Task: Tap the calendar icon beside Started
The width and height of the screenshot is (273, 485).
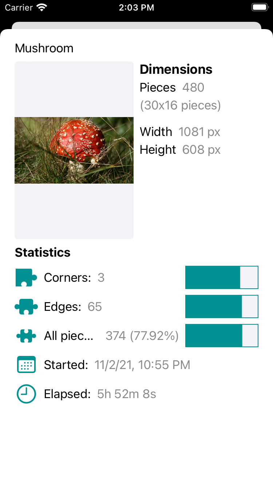Action: 26,365
